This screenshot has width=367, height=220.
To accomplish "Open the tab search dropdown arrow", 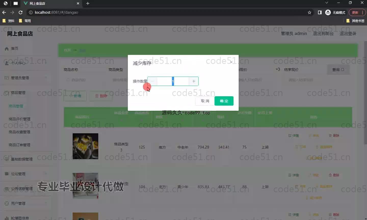I will (326, 3).
